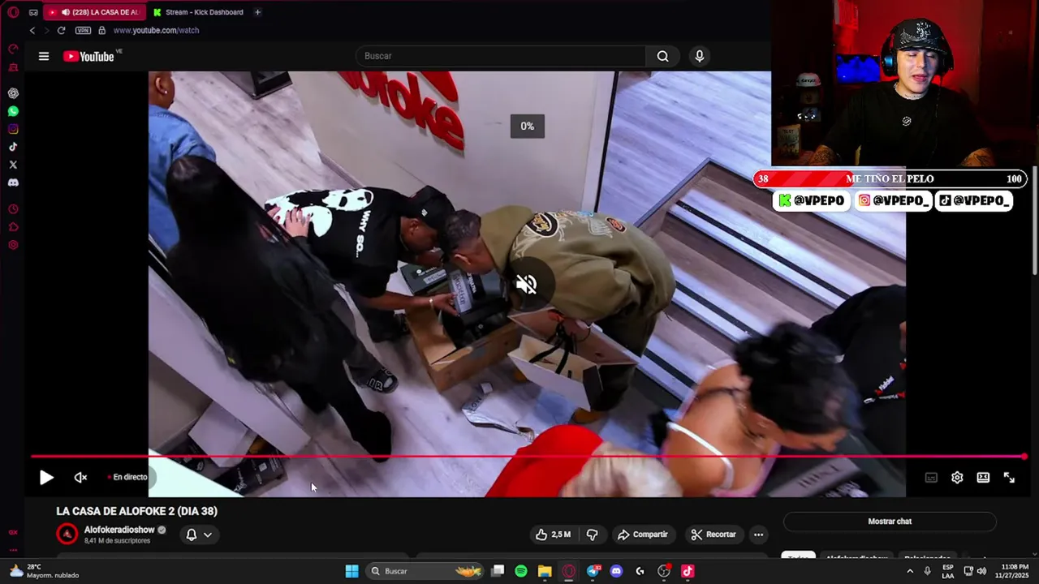Unmute the video player volume

coord(80,478)
